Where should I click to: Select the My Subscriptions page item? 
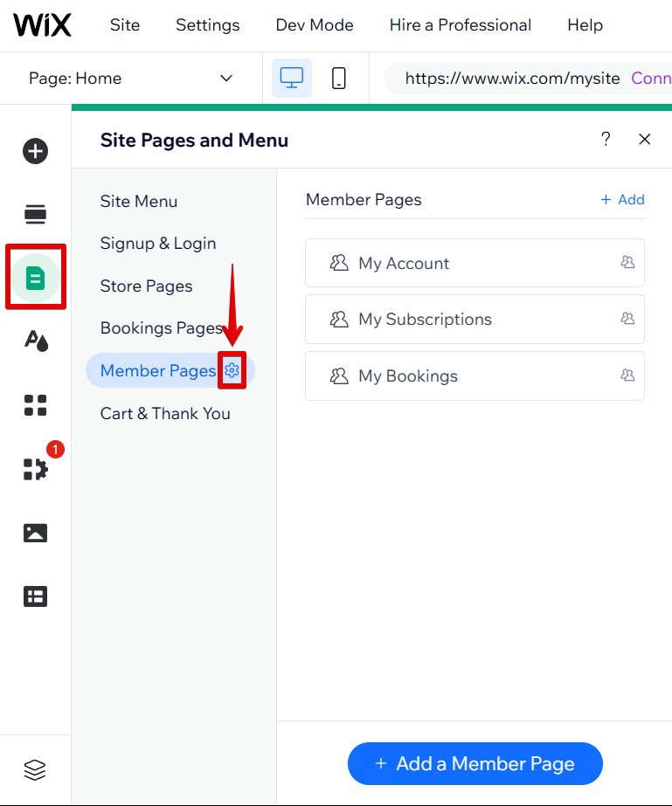(475, 320)
